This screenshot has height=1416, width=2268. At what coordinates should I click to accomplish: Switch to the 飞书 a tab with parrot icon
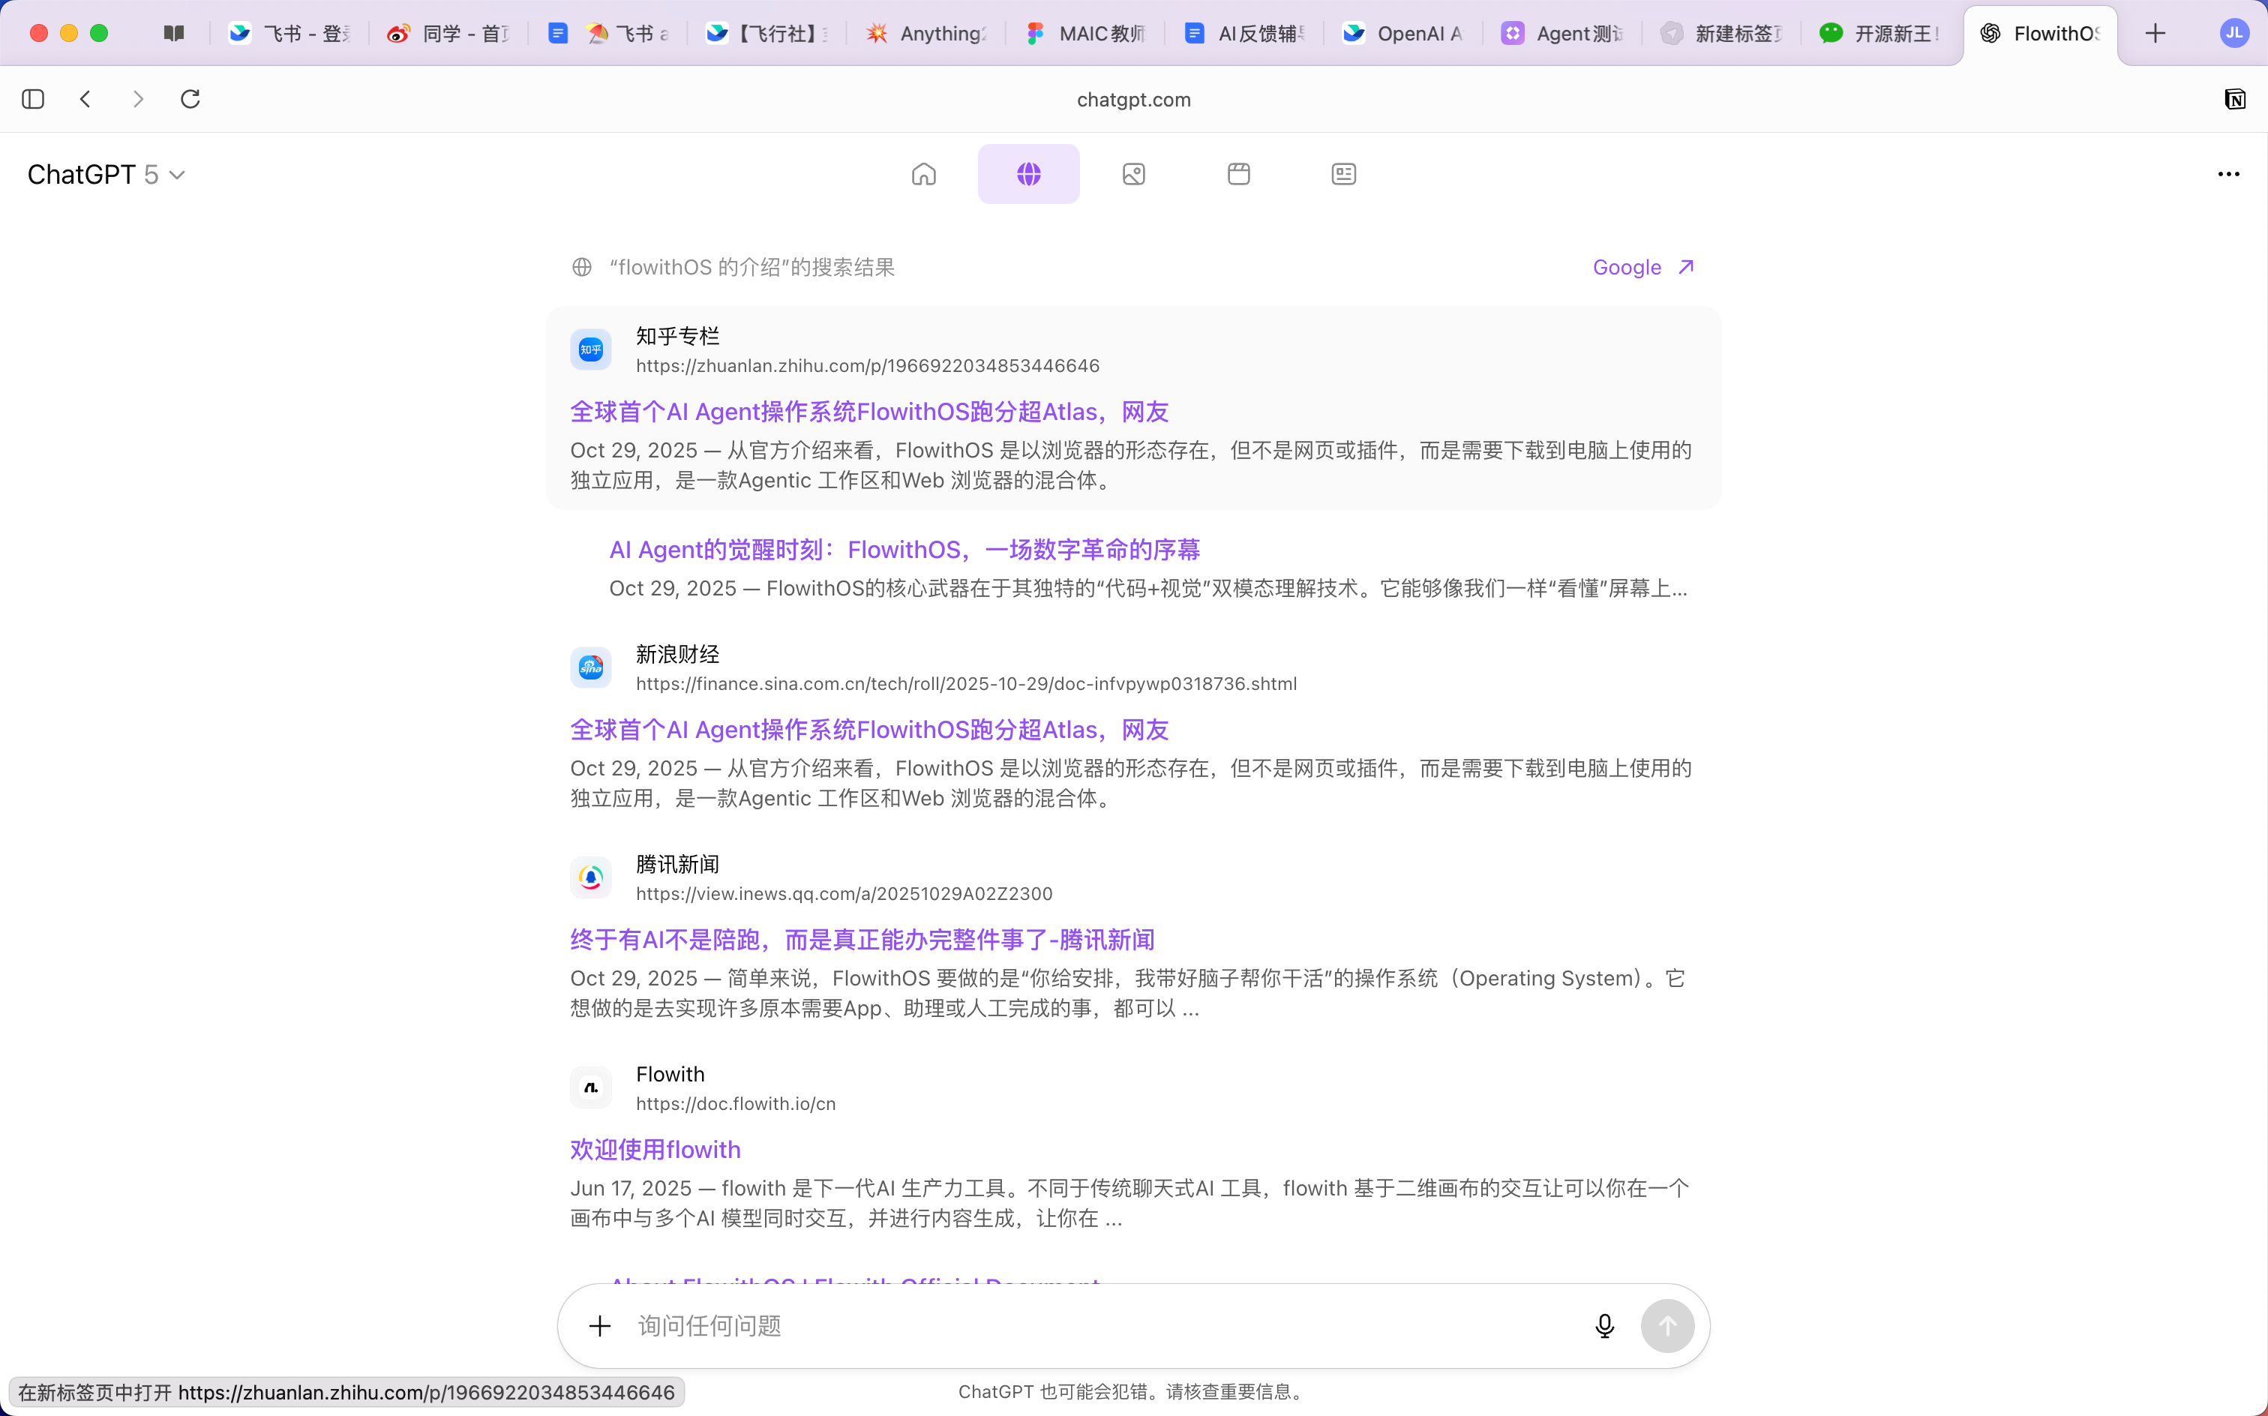coord(607,34)
